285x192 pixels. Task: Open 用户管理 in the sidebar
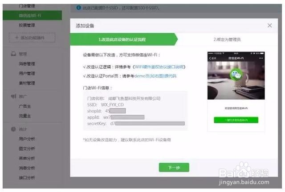pyautogui.click(x=27, y=73)
